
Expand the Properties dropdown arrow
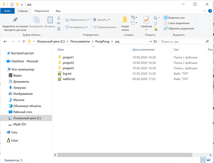coord(146,30)
